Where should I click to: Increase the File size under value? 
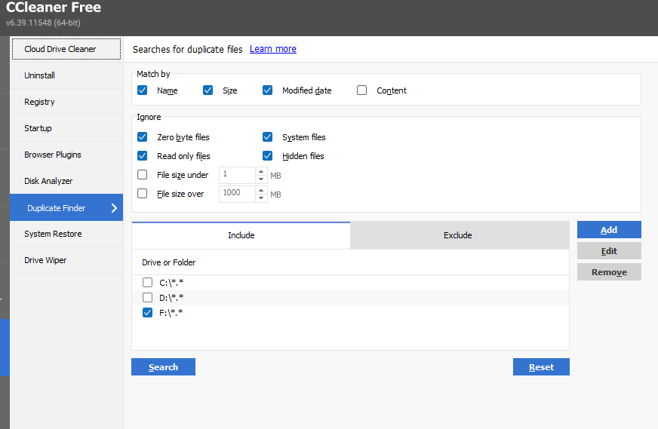point(261,171)
